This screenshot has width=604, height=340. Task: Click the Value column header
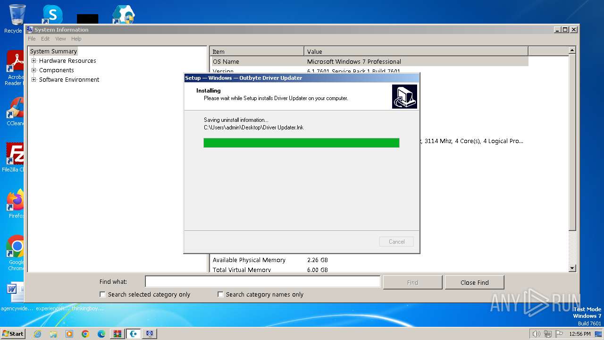[x=416, y=51]
